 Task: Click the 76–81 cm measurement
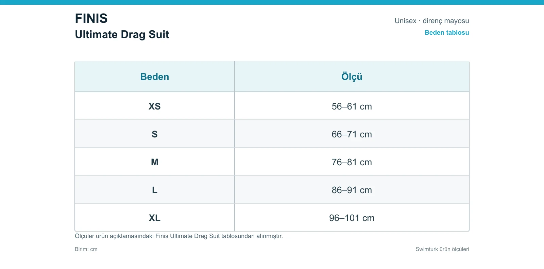tap(352, 162)
